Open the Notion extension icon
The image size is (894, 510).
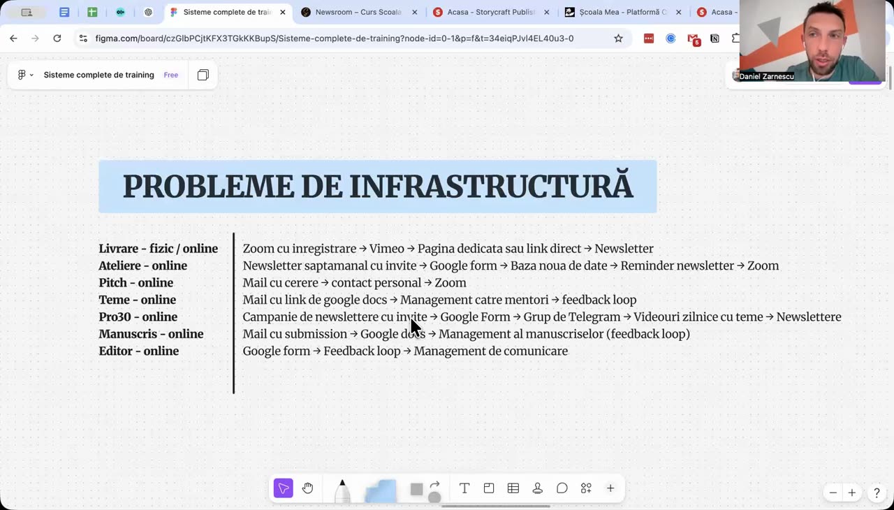[x=715, y=38]
